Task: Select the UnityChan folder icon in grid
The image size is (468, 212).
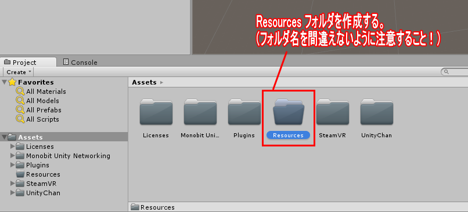Action: [377, 112]
